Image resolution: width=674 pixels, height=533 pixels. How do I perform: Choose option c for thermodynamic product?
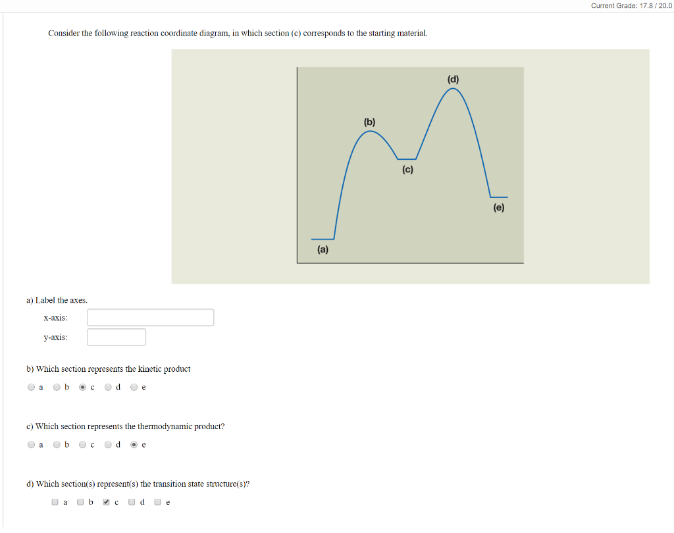pyautogui.click(x=82, y=444)
